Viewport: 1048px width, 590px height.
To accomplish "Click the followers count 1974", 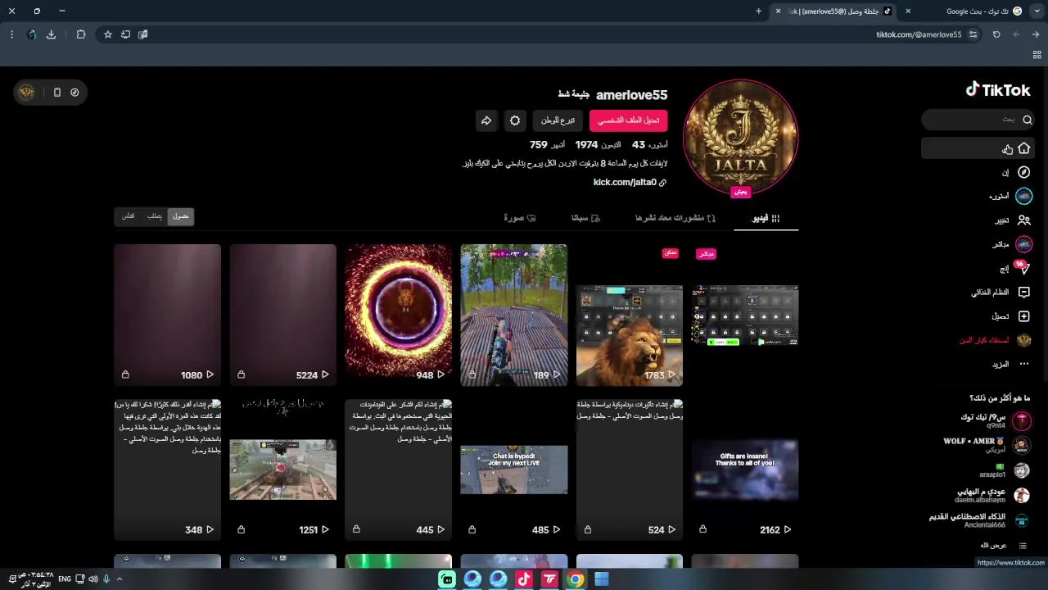I will pyautogui.click(x=586, y=144).
